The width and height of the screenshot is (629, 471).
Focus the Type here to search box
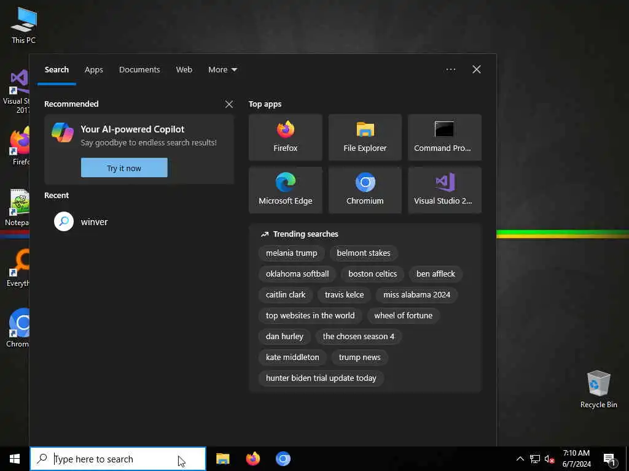coord(118,459)
